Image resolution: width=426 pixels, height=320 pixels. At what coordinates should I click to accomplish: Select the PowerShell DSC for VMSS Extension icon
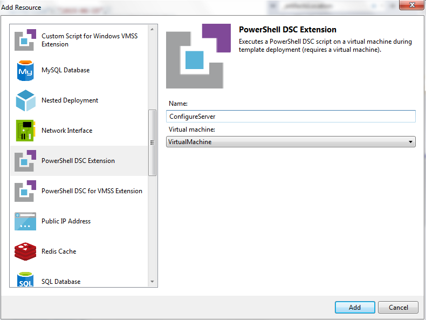click(x=25, y=191)
